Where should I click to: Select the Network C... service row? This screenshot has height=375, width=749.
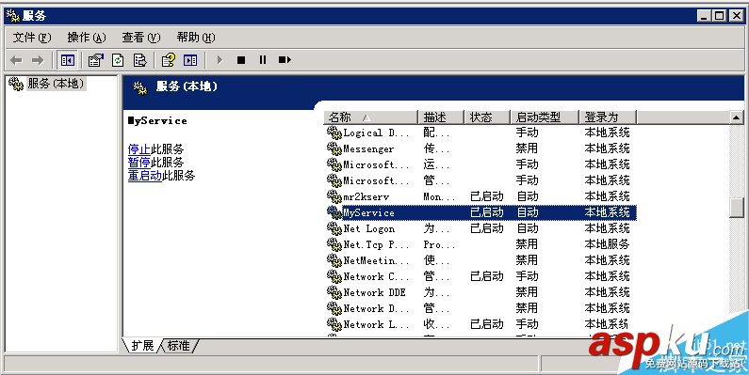[x=480, y=276]
